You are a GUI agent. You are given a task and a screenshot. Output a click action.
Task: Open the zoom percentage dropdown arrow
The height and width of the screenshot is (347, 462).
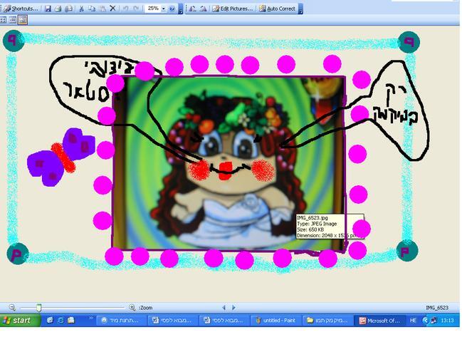coord(164,9)
